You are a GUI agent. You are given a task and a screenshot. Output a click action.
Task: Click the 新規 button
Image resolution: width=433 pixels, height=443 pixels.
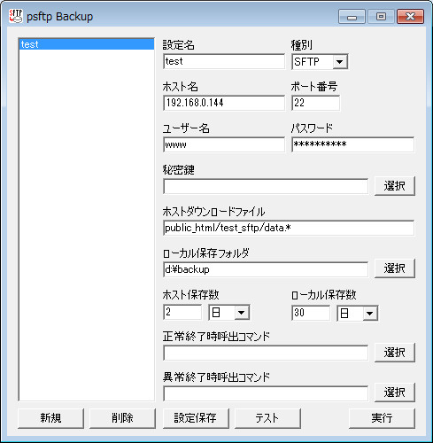click(50, 418)
